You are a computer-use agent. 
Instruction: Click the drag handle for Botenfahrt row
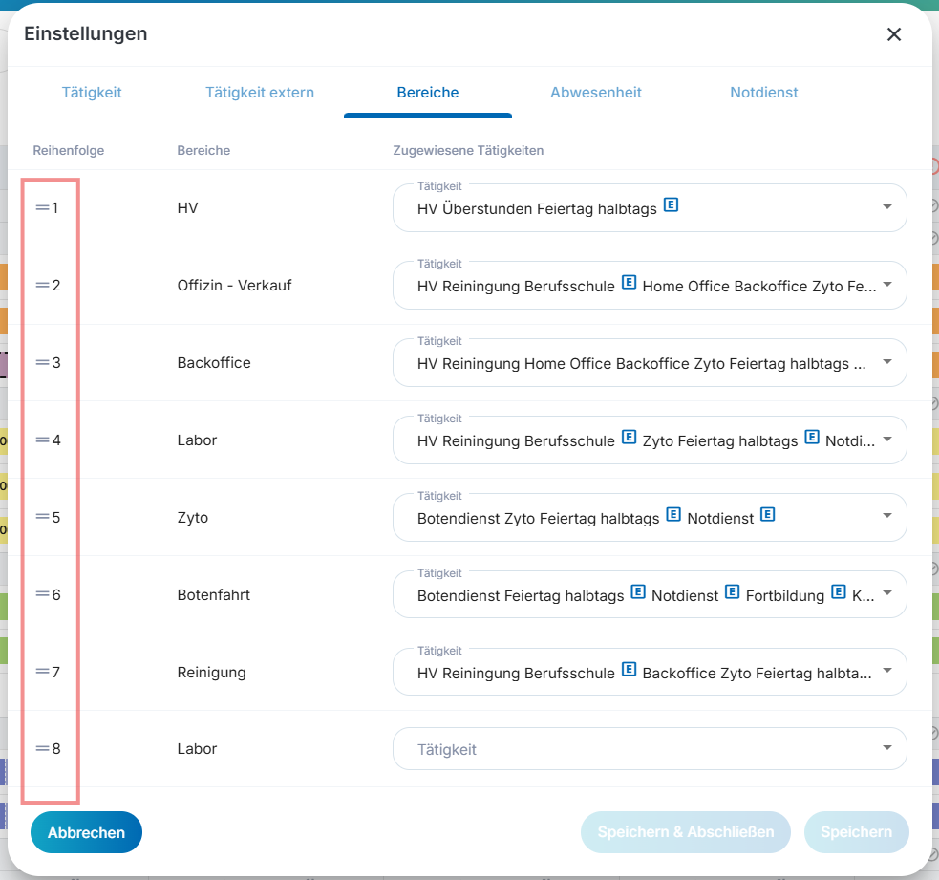click(x=42, y=594)
